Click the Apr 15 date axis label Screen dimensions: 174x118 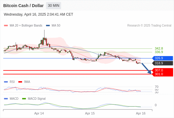90,113
